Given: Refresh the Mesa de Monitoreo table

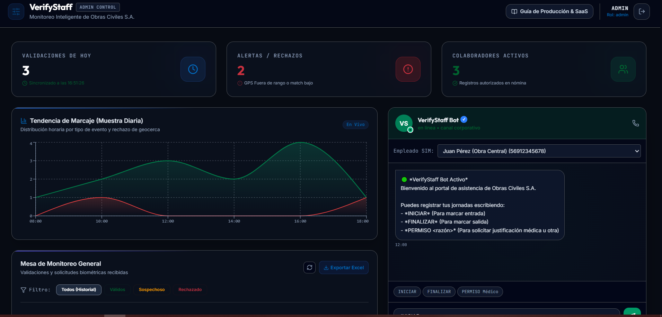Looking at the screenshot, I should (x=309, y=268).
